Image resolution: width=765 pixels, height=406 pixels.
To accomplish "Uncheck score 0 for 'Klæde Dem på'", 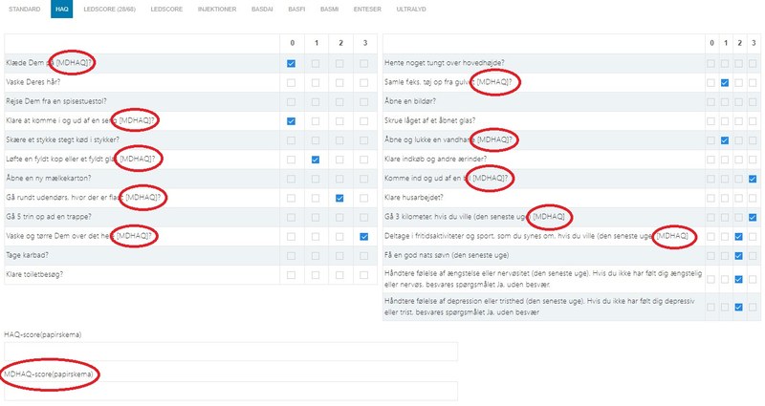I will pos(292,63).
